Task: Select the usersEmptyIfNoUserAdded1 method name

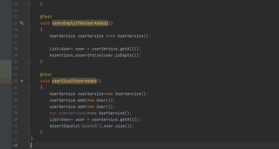Action: tap(80, 23)
